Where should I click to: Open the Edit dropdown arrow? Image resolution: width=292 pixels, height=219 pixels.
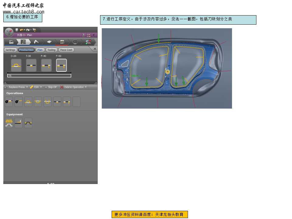click(41, 87)
